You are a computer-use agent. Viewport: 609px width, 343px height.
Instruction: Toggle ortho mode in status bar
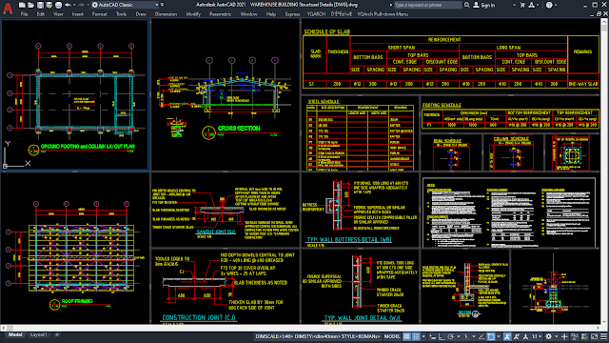(x=442, y=336)
